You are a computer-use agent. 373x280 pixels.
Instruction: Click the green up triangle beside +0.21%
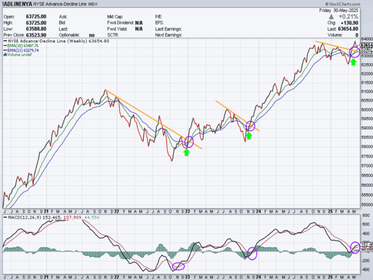330,17
